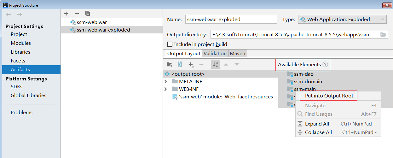Enable Include in project build checkbox
Viewport: 393px width, 158px height.
point(170,44)
